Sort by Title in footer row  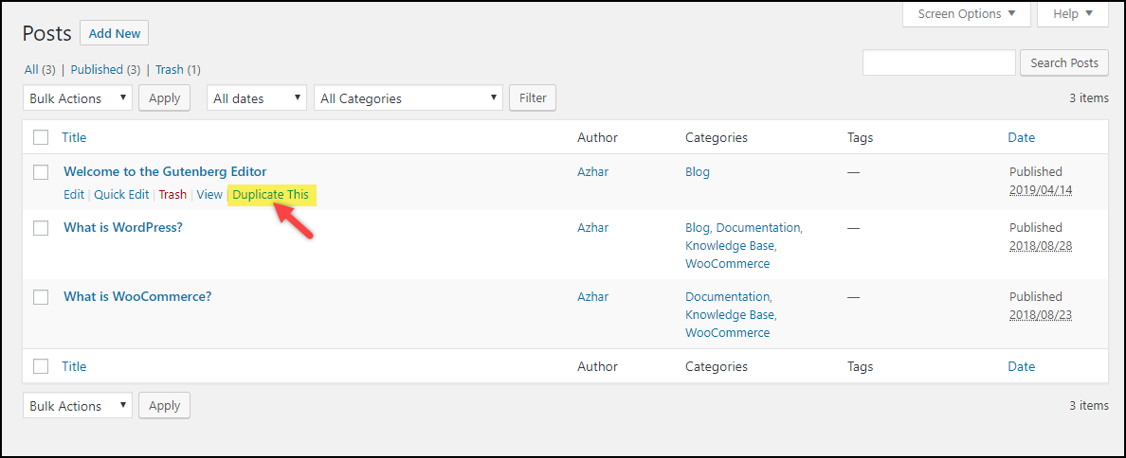74,366
